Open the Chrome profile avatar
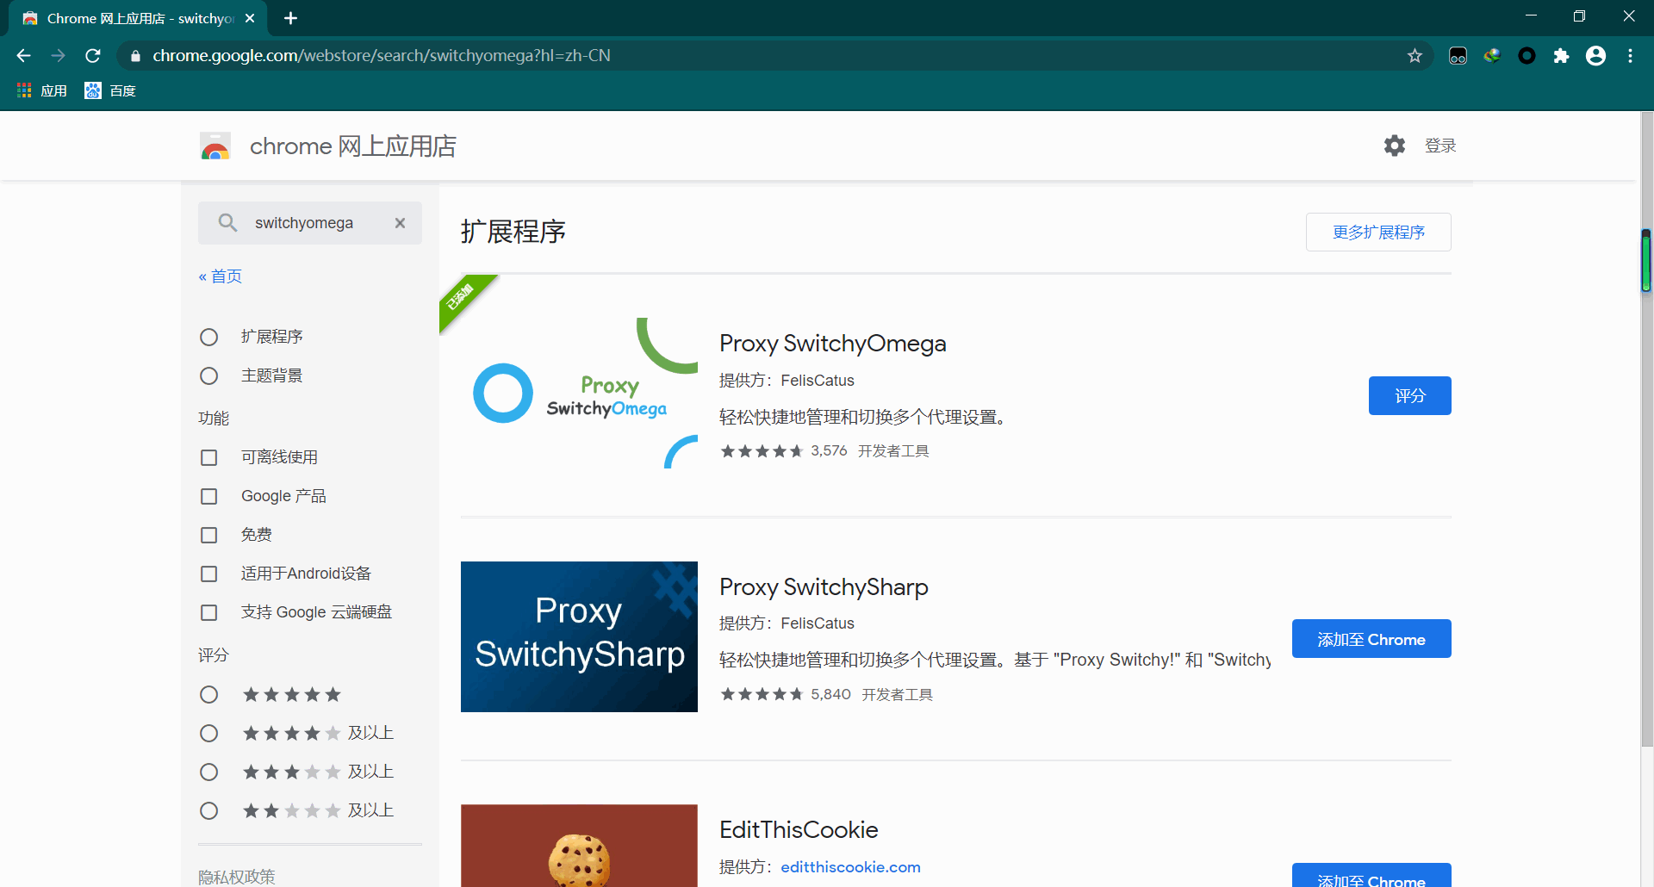This screenshot has width=1654, height=887. [1595, 56]
